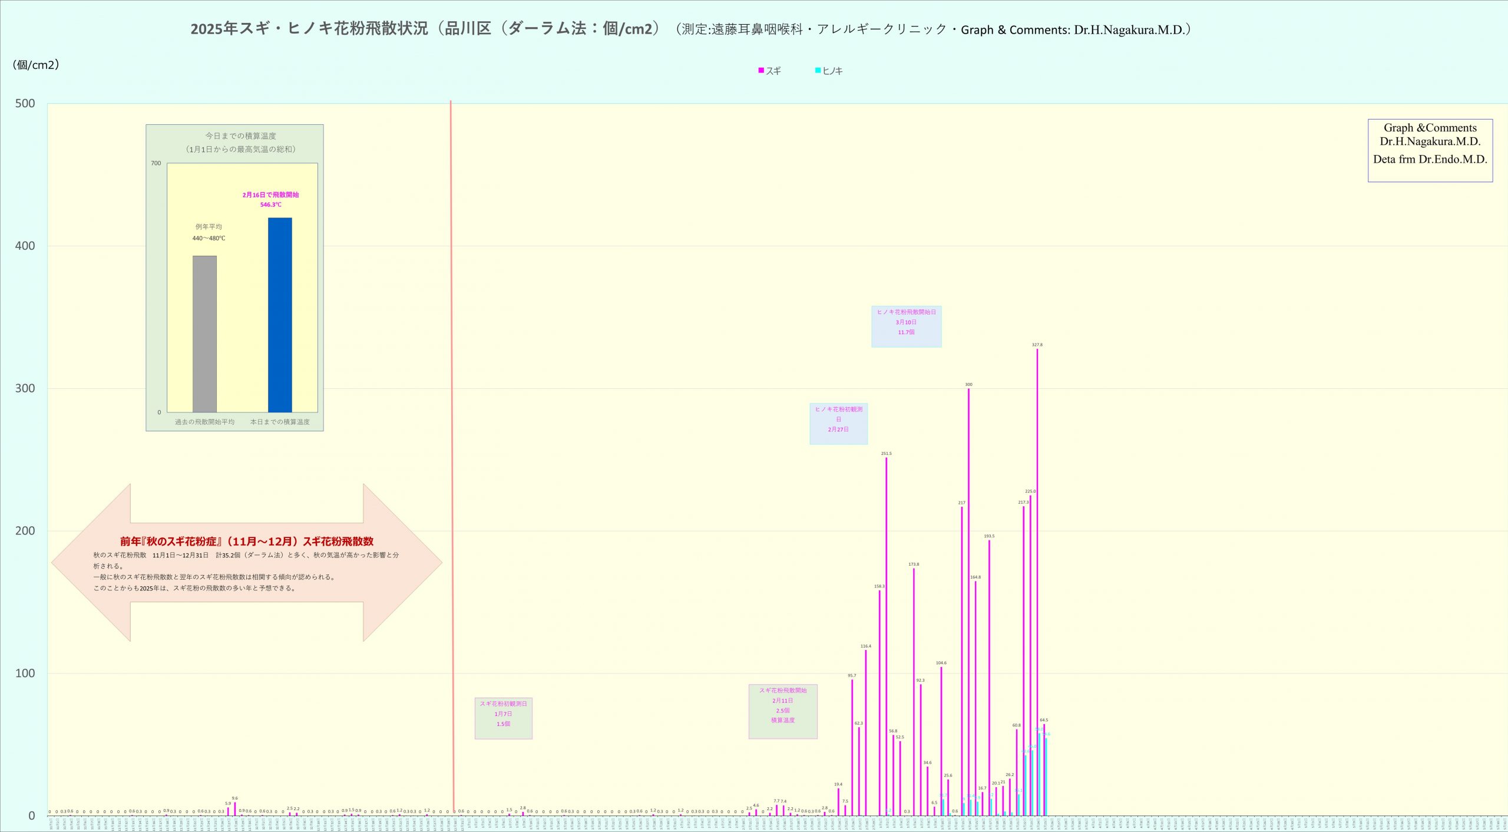Click the 173.8 data label
The image size is (1508, 832).
(x=914, y=564)
